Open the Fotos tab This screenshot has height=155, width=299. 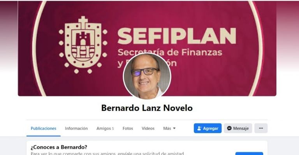[x=128, y=128]
